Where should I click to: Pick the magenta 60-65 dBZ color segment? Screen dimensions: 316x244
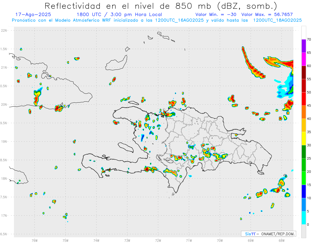tap(304, 59)
